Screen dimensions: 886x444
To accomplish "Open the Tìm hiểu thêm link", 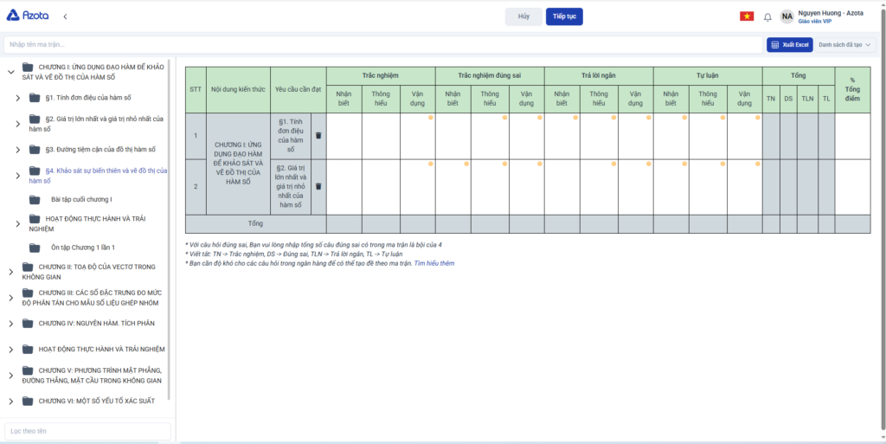I will (x=434, y=263).
